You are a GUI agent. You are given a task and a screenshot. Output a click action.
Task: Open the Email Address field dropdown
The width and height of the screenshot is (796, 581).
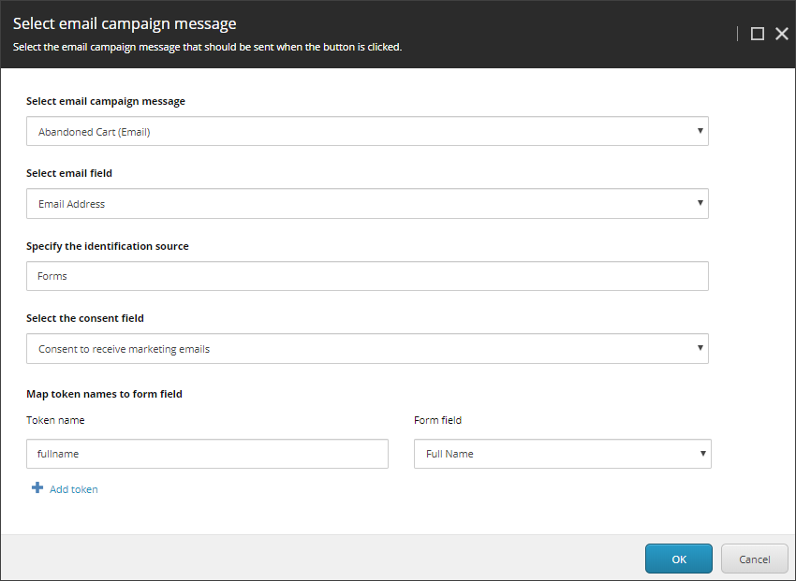(367, 204)
